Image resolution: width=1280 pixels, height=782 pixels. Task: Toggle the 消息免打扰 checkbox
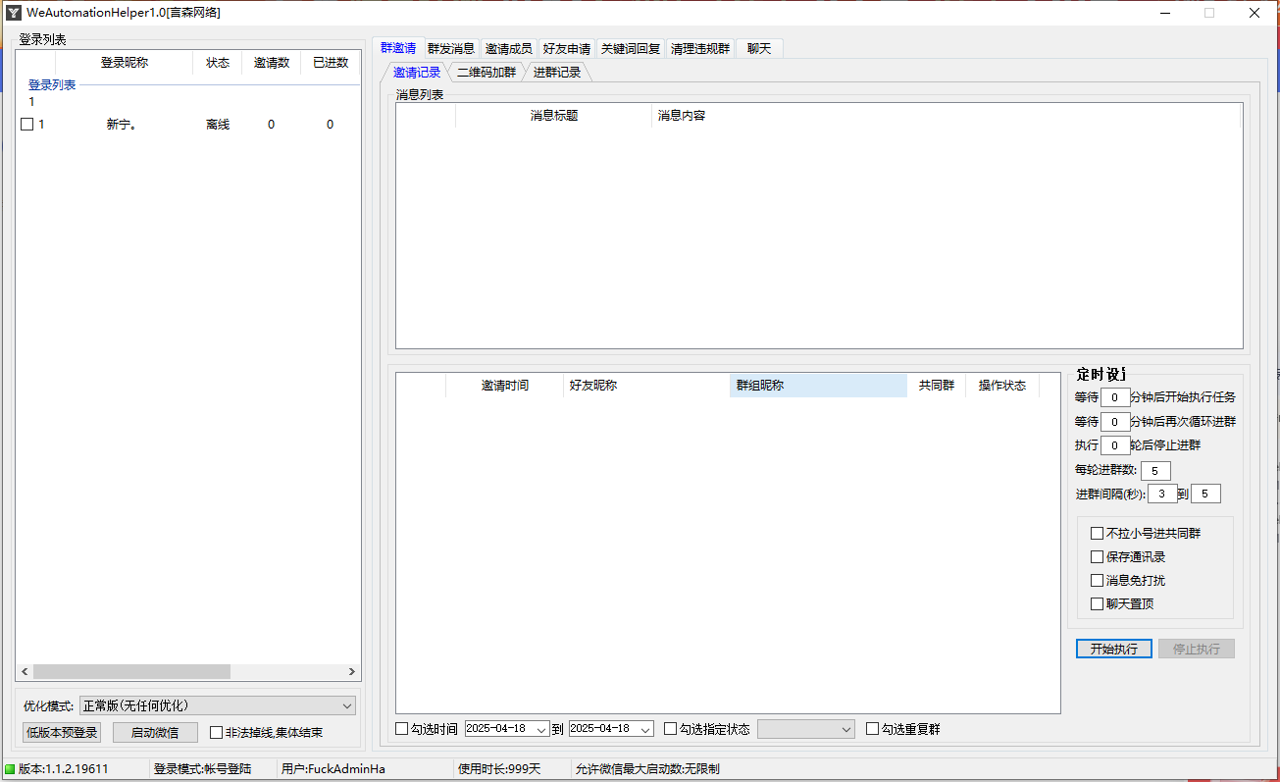point(1098,581)
